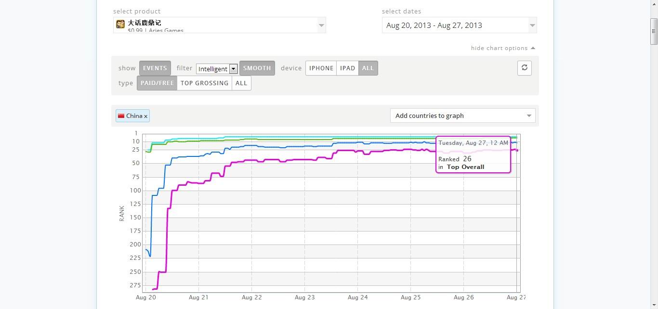Switch device to IPAD
658x309 pixels.
coord(347,68)
